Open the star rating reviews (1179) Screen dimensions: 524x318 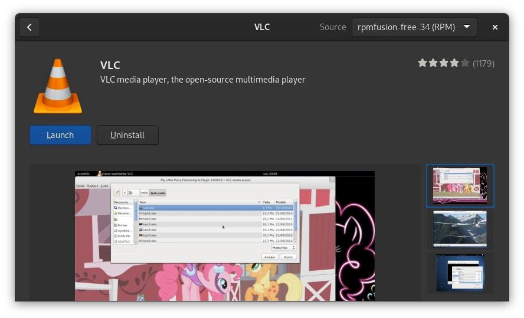tap(456, 63)
